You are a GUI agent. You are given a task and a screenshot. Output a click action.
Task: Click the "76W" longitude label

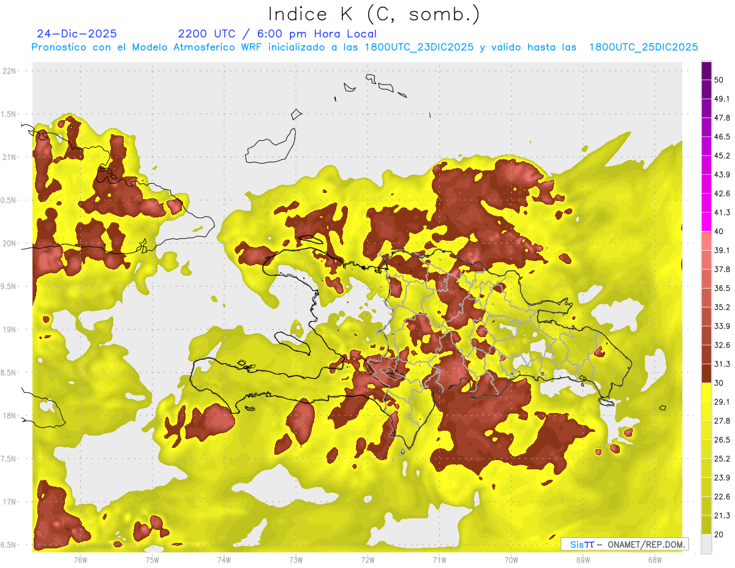click(80, 559)
